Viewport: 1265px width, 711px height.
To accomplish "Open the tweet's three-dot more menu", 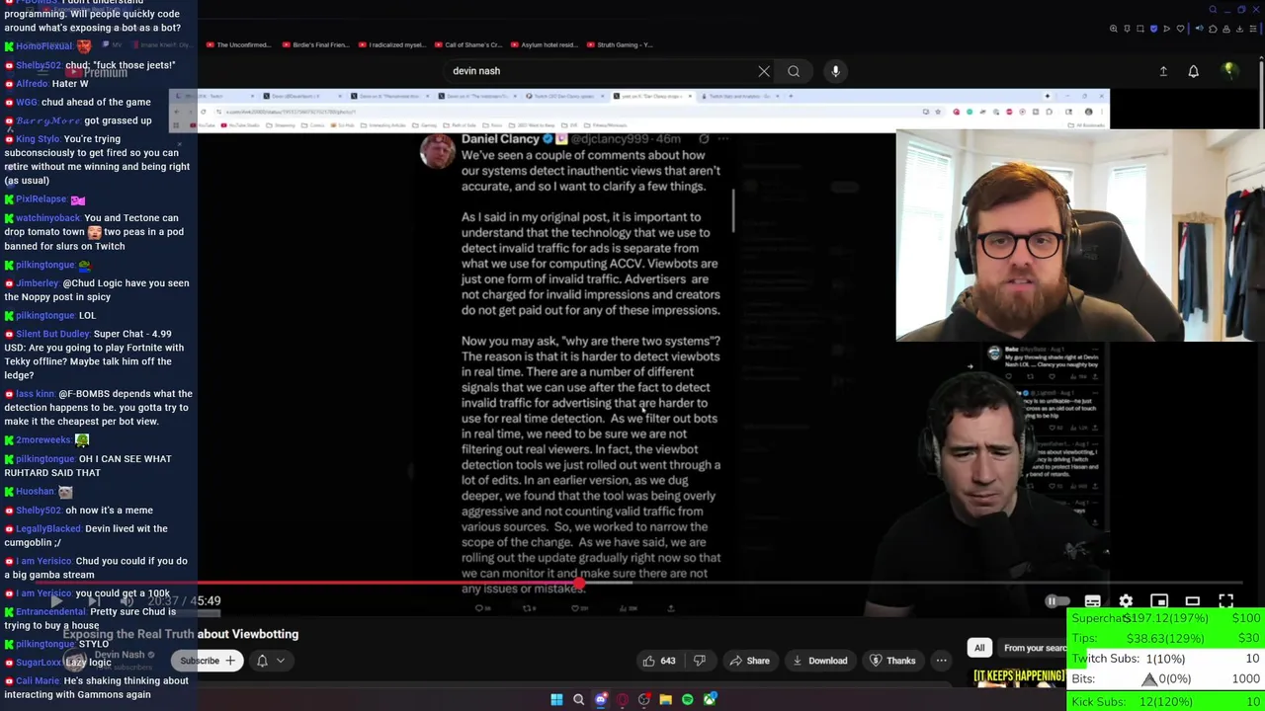I will pos(723,139).
